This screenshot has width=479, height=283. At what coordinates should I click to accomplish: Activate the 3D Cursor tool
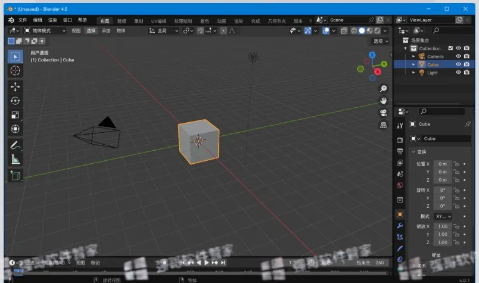(15, 70)
